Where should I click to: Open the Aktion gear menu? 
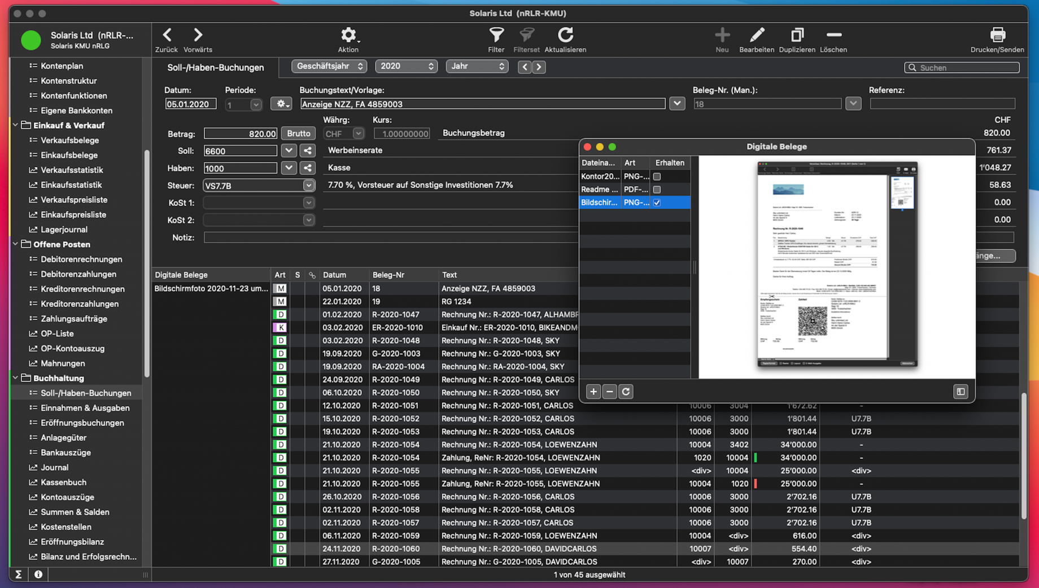point(348,36)
